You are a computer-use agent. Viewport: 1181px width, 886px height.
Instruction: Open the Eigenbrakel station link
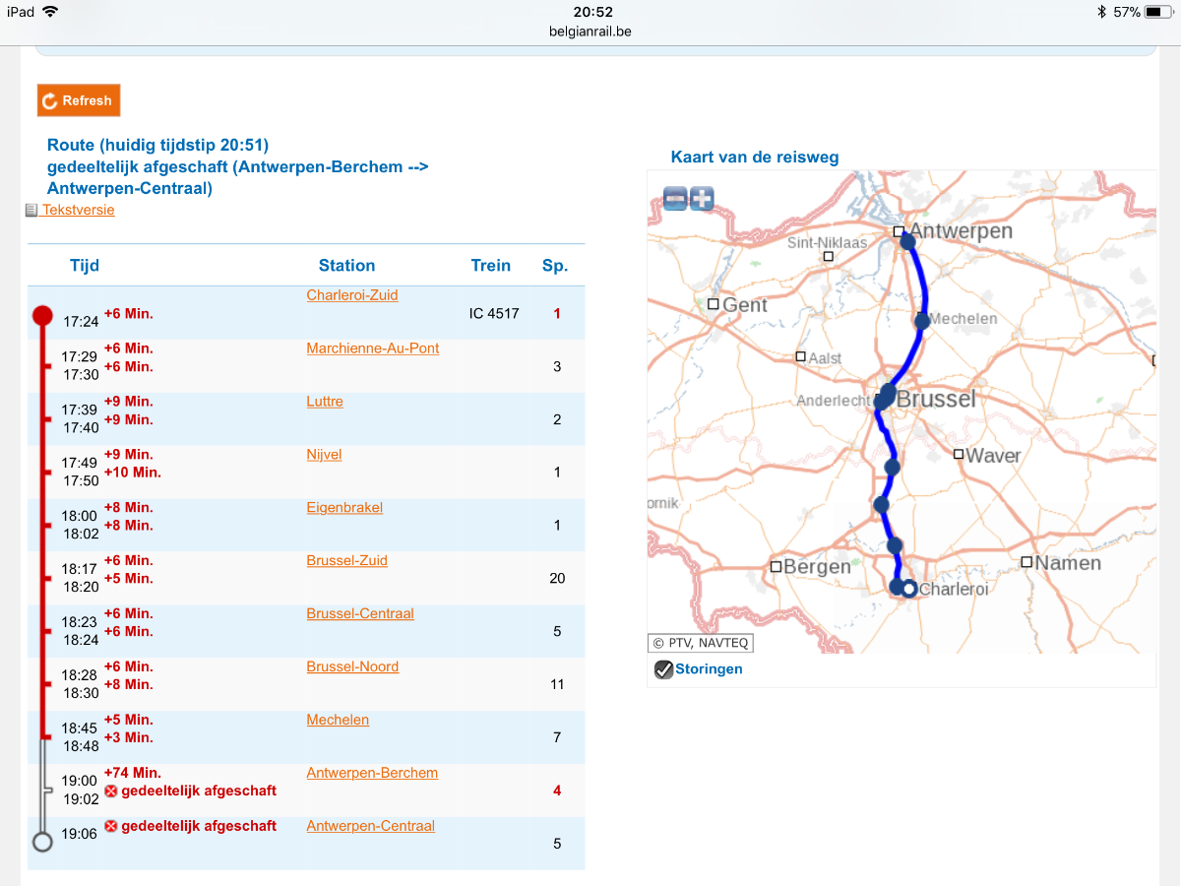[x=344, y=508]
